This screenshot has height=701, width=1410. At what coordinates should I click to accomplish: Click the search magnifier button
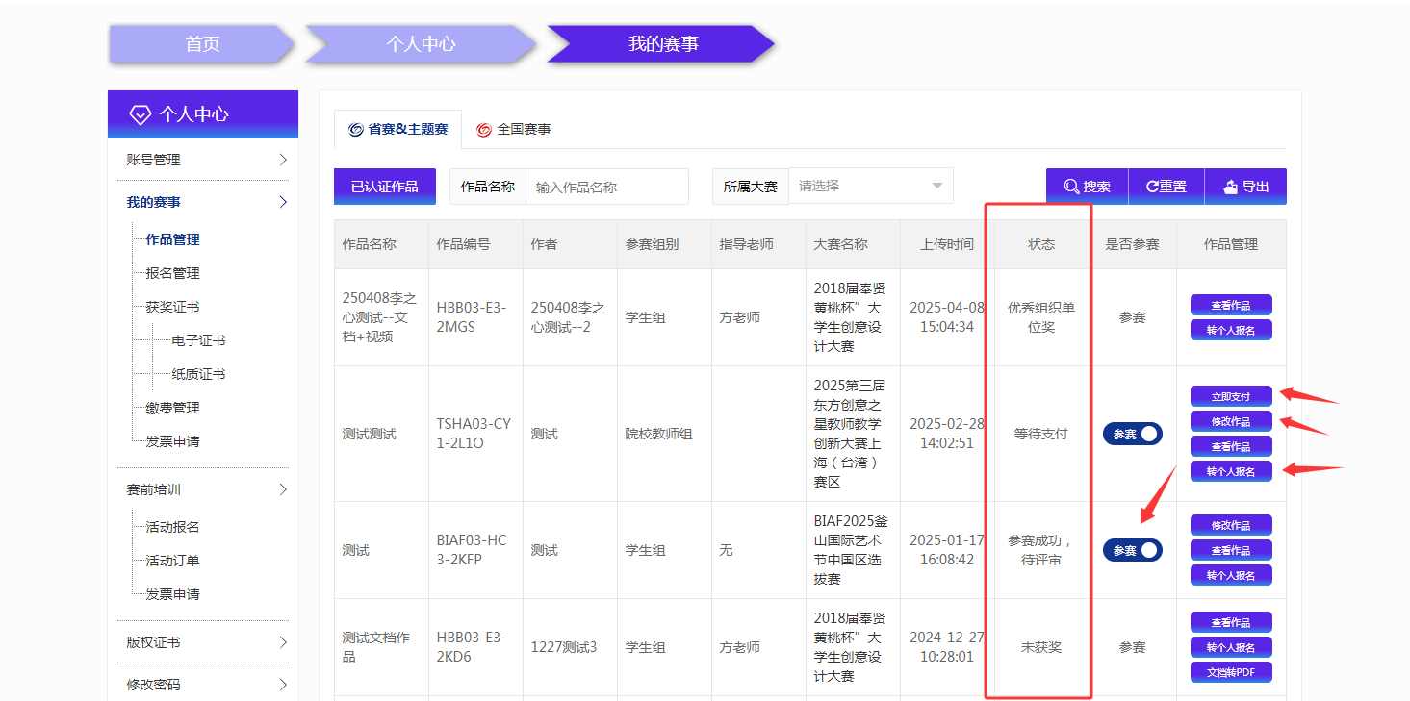click(1087, 187)
